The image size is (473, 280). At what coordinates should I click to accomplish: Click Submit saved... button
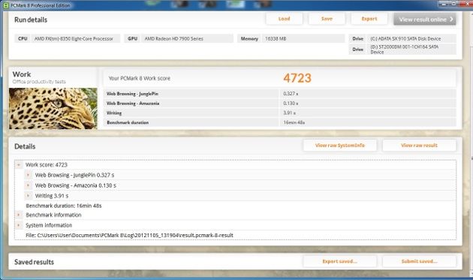(419, 261)
